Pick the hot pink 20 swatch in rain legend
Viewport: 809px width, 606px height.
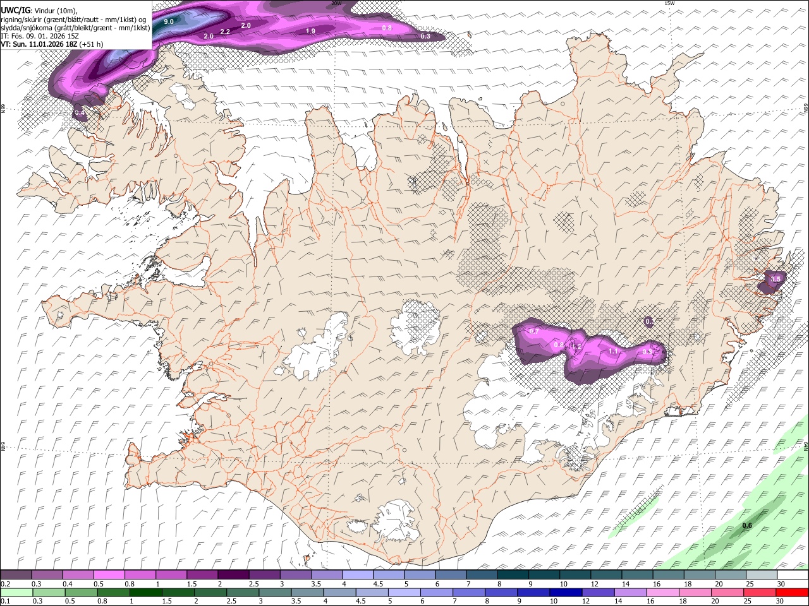click(726, 592)
